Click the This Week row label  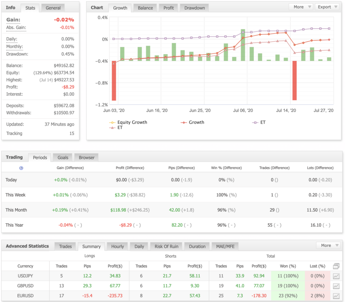coord(15,195)
